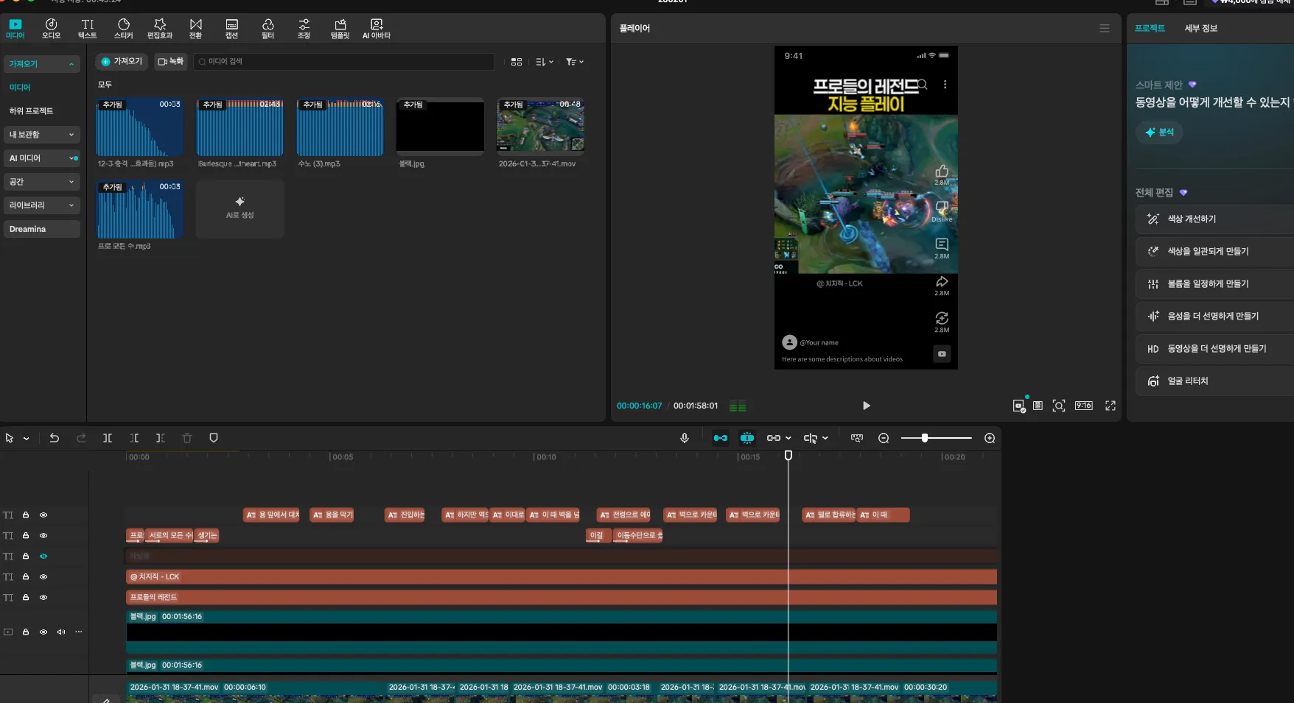The width and height of the screenshot is (1294, 703).
Task: Open the 캡션 (captions) tab
Action: [231, 29]
